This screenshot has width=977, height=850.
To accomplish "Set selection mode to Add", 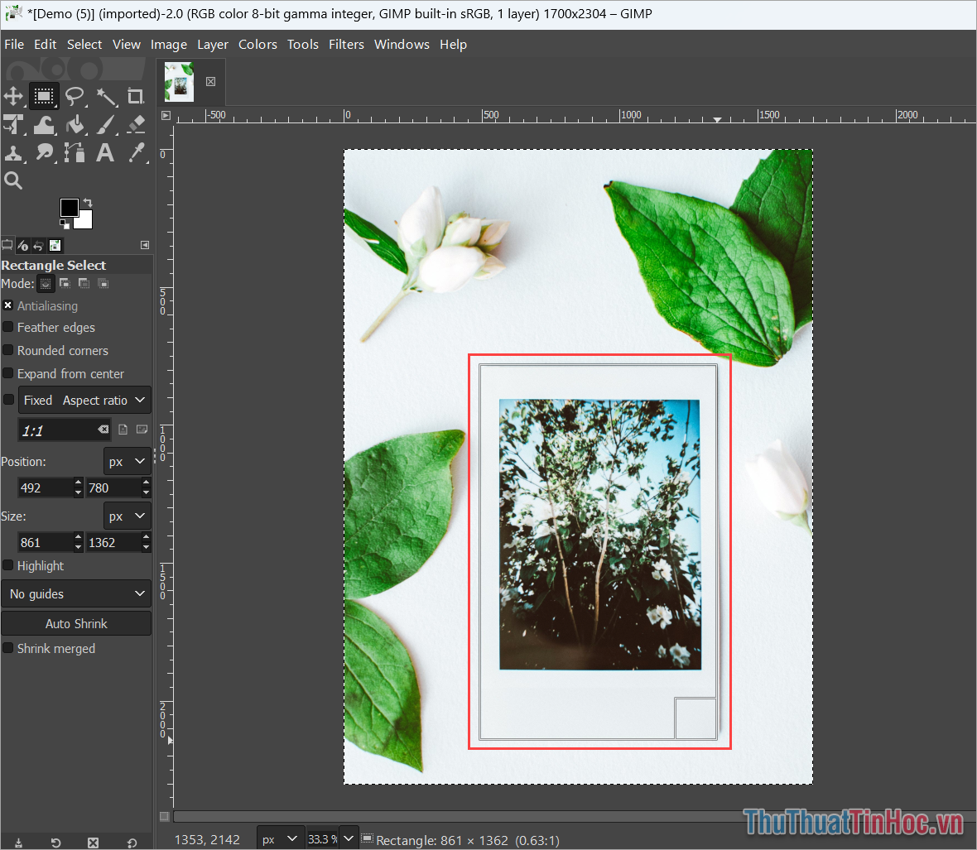I will click(x=65, y=284).
